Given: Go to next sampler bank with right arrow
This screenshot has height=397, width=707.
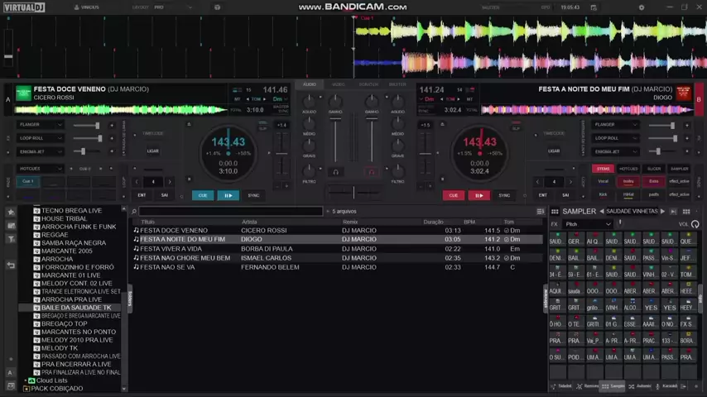Looking at the screenshot, I should 662,212.
